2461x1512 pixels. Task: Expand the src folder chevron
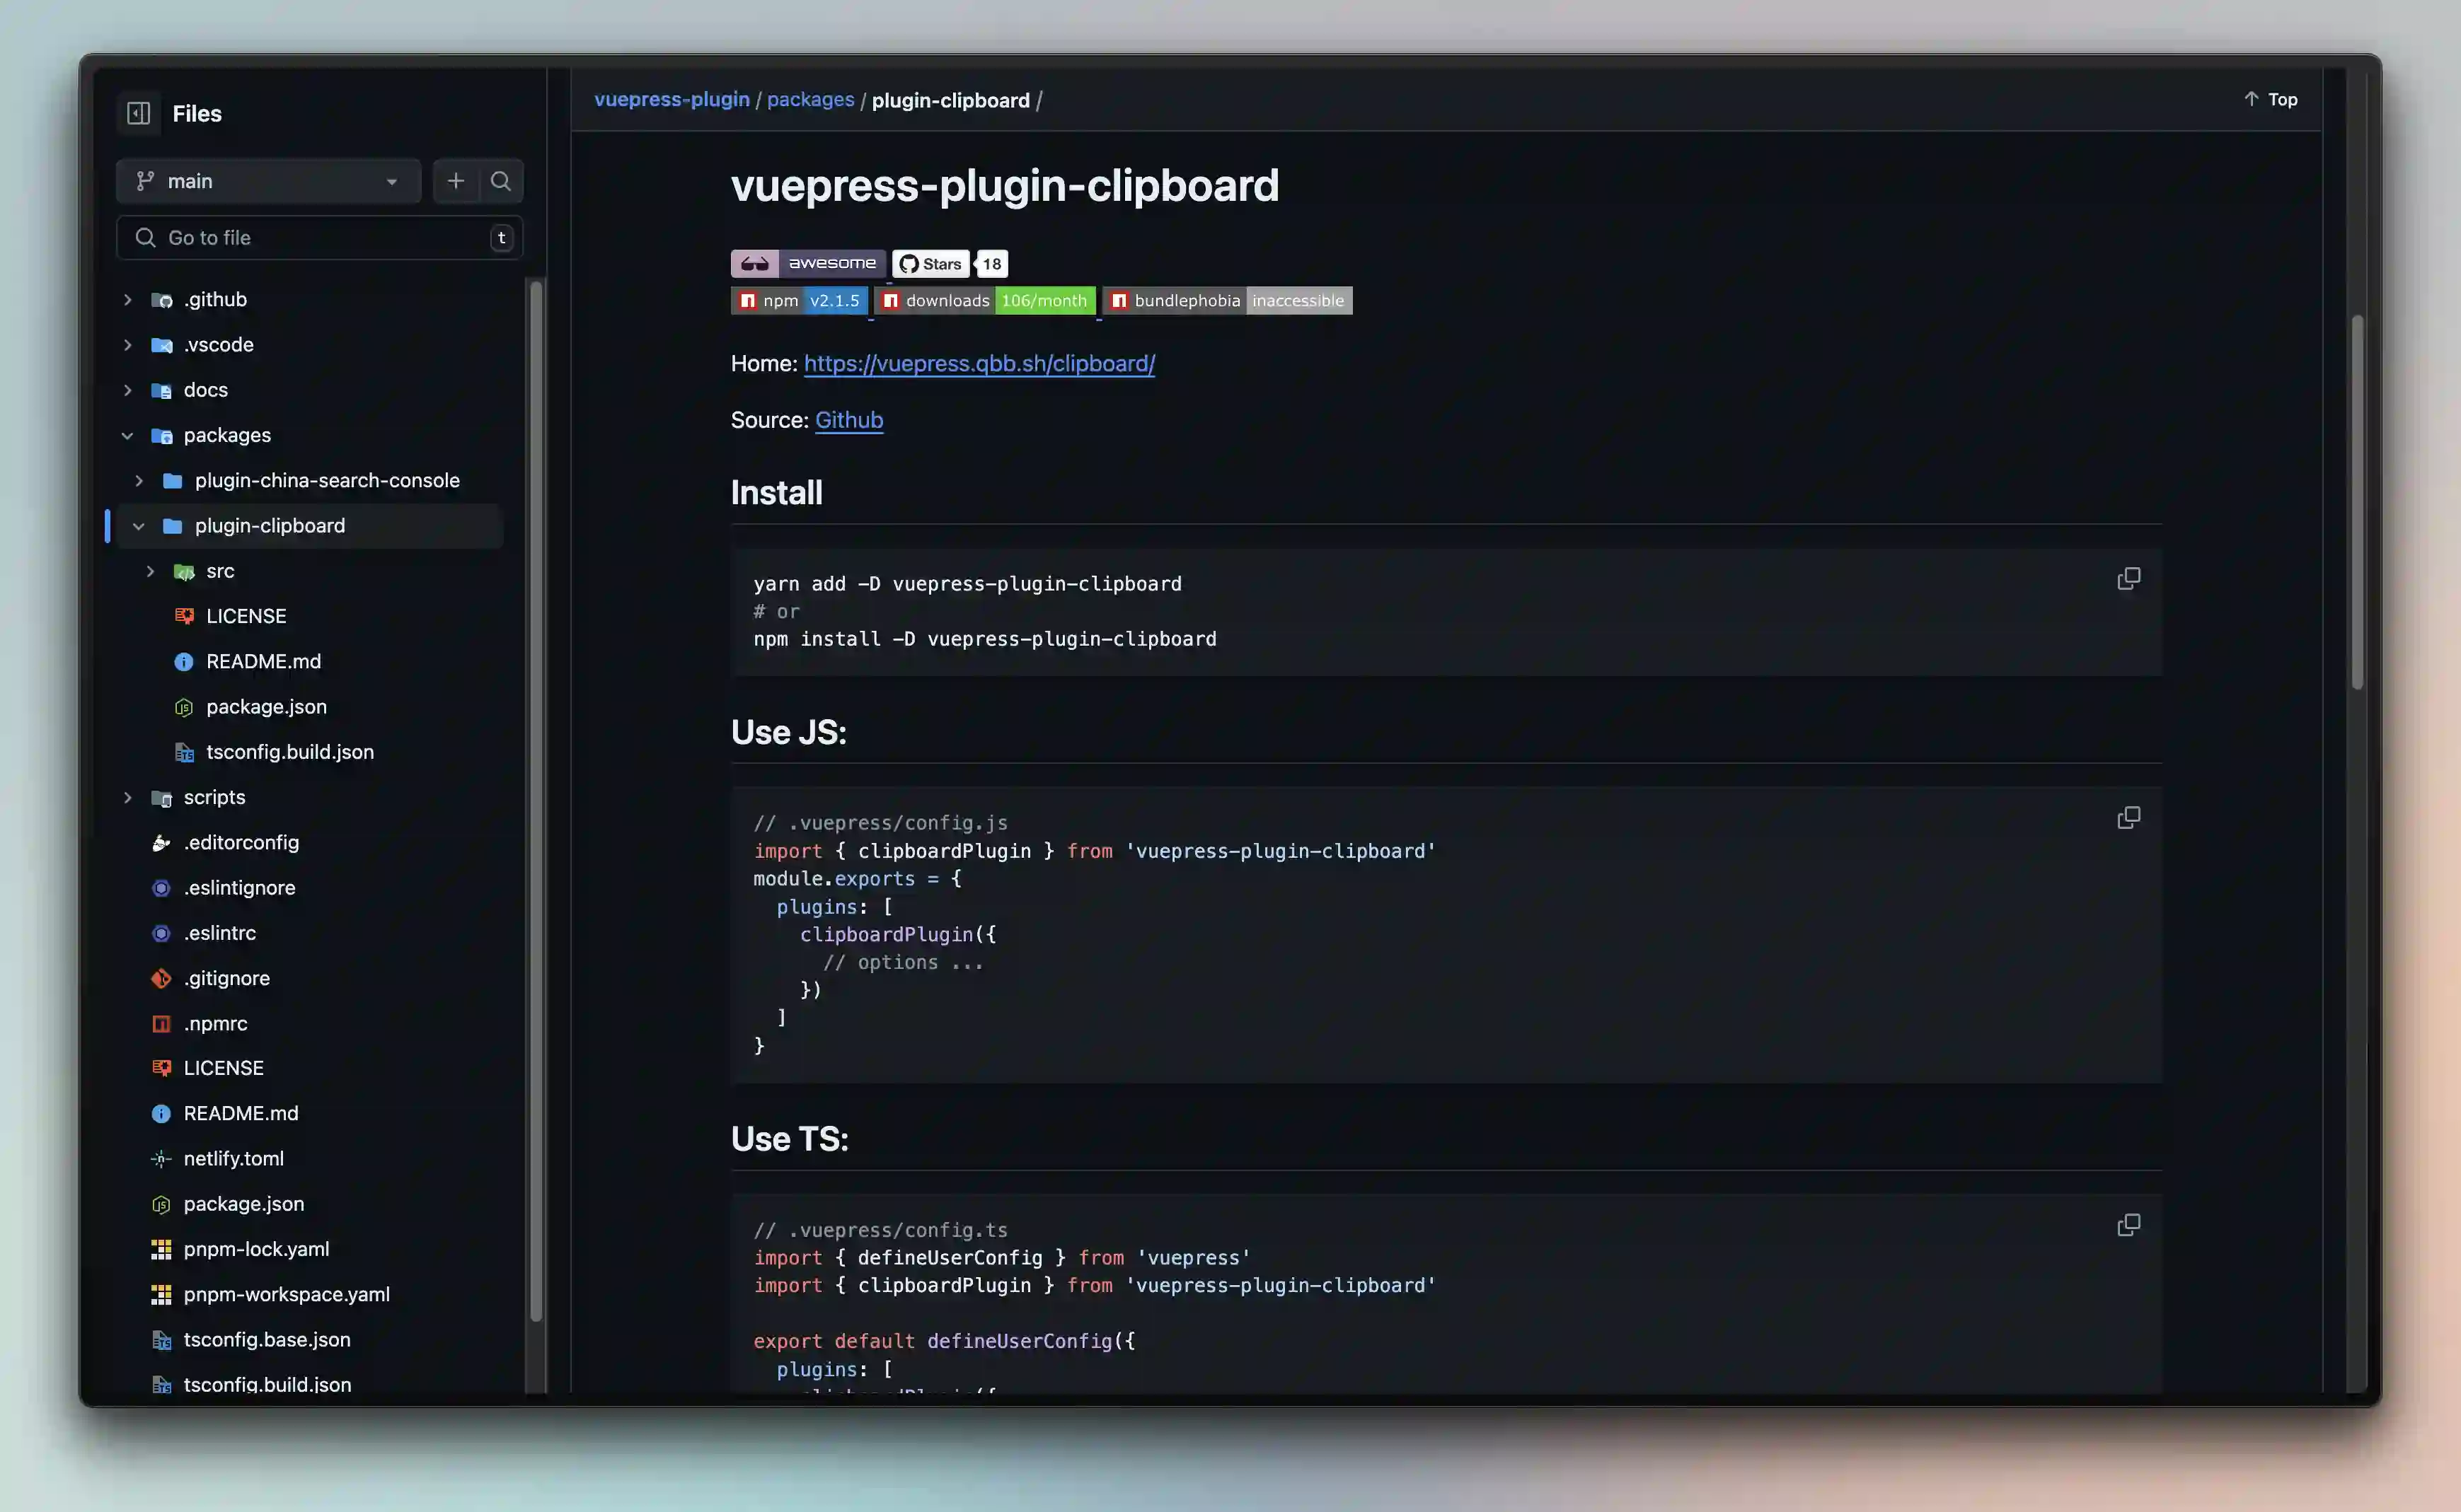click(150, 571)
